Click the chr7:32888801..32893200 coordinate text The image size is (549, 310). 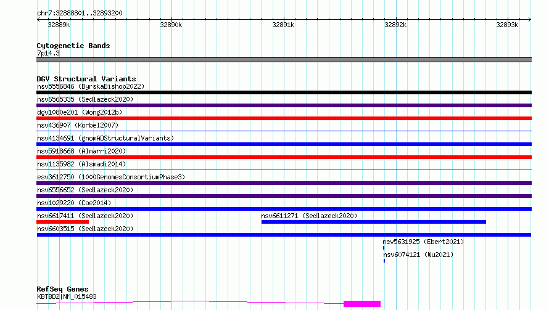[80, 13]
